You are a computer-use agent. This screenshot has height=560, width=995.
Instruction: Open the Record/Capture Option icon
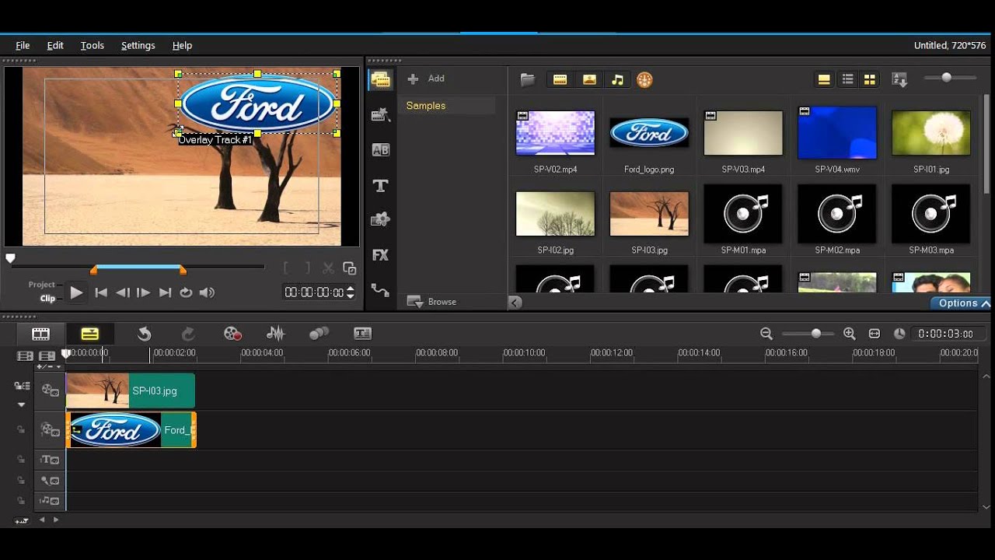(x=232, y=334)
